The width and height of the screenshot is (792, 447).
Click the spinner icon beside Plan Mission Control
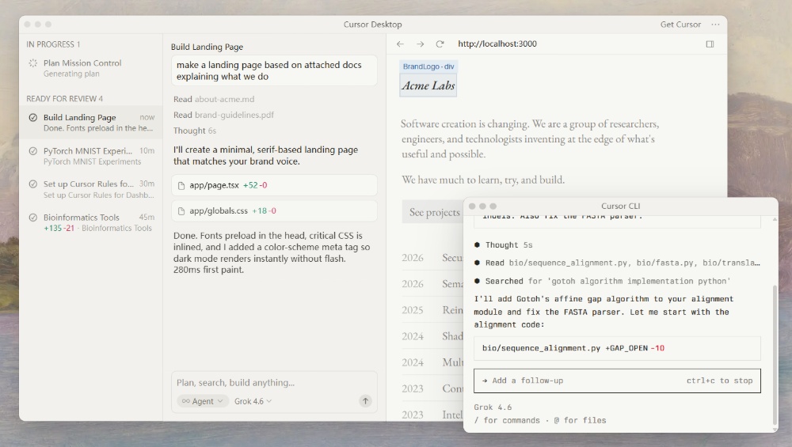(x=32, y=63)
